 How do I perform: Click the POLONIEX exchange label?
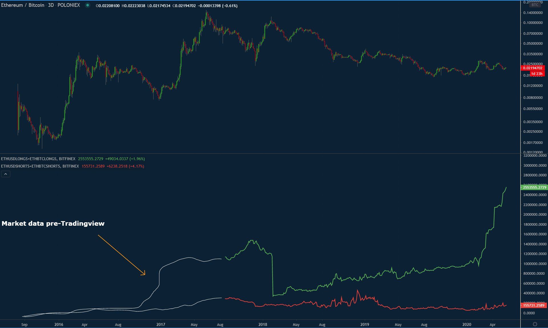68,5
